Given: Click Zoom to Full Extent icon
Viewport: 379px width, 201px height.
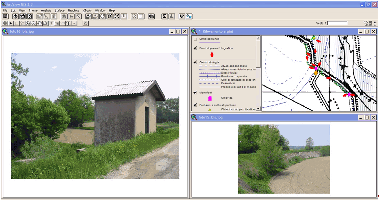Looking at the screenshot, I should (88, 16).
